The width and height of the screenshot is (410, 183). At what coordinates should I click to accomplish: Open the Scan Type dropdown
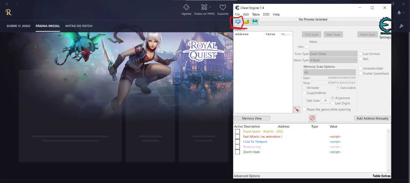coord(333,54)
